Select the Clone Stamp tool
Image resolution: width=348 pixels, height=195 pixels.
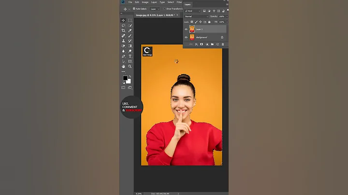[x=123, y=41]
